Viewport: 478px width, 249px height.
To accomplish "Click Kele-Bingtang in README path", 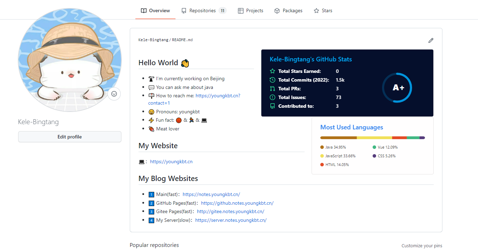I will point(153,40).
